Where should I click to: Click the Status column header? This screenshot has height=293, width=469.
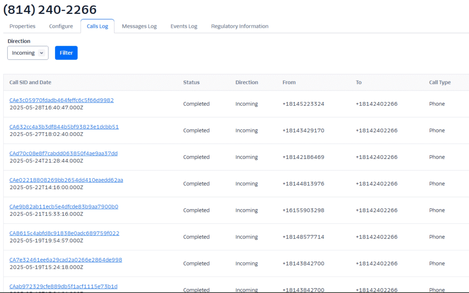pos(191,82)
